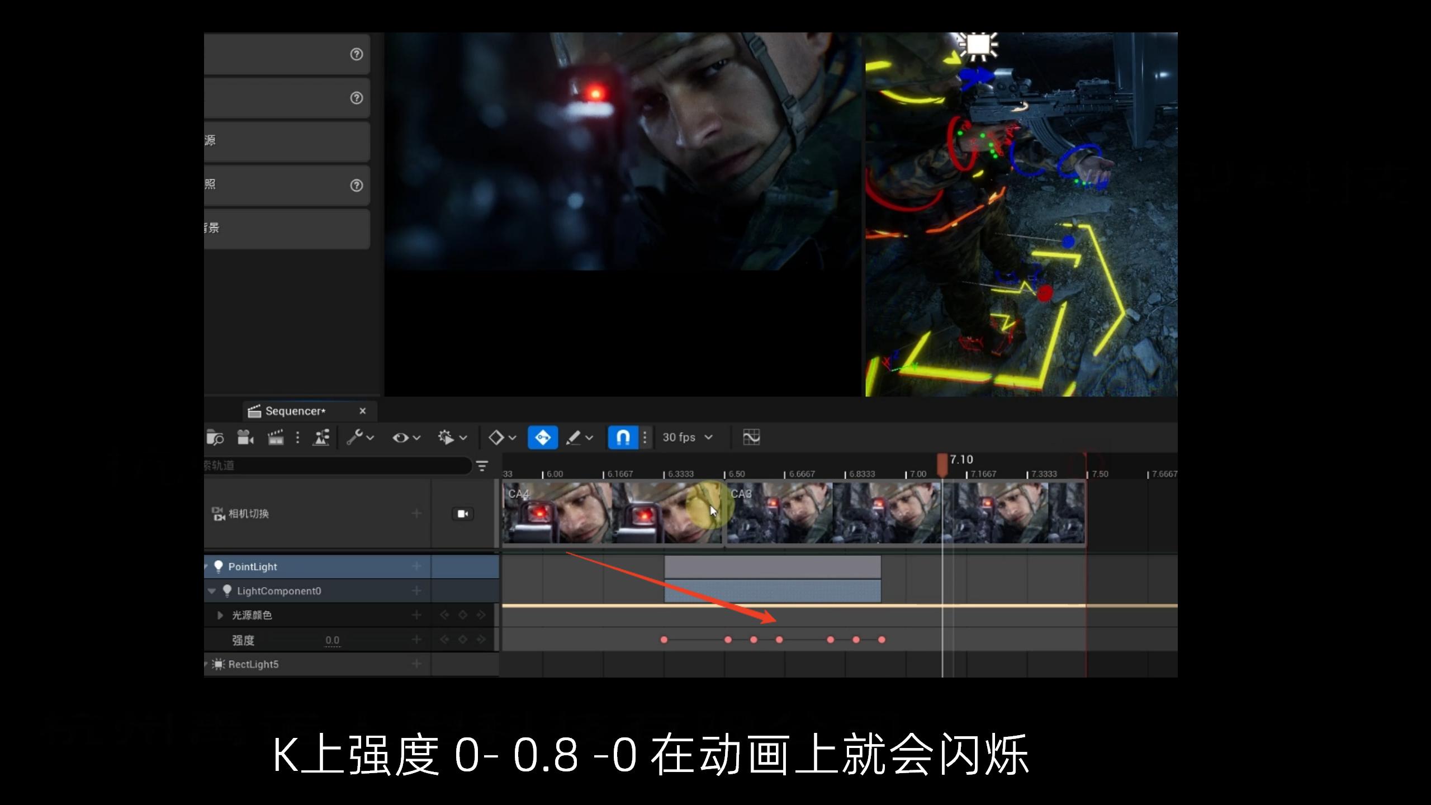Select the first 强度 keyframe at 6.3333

coord(664,640)
